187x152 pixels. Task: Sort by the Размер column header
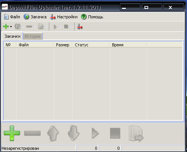(x=63, y=45)
